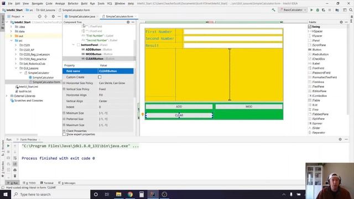The width and height of the screenshot is (354, 199).
Task: Enable Show expert properties checkbox
Action: pos(64,134)
